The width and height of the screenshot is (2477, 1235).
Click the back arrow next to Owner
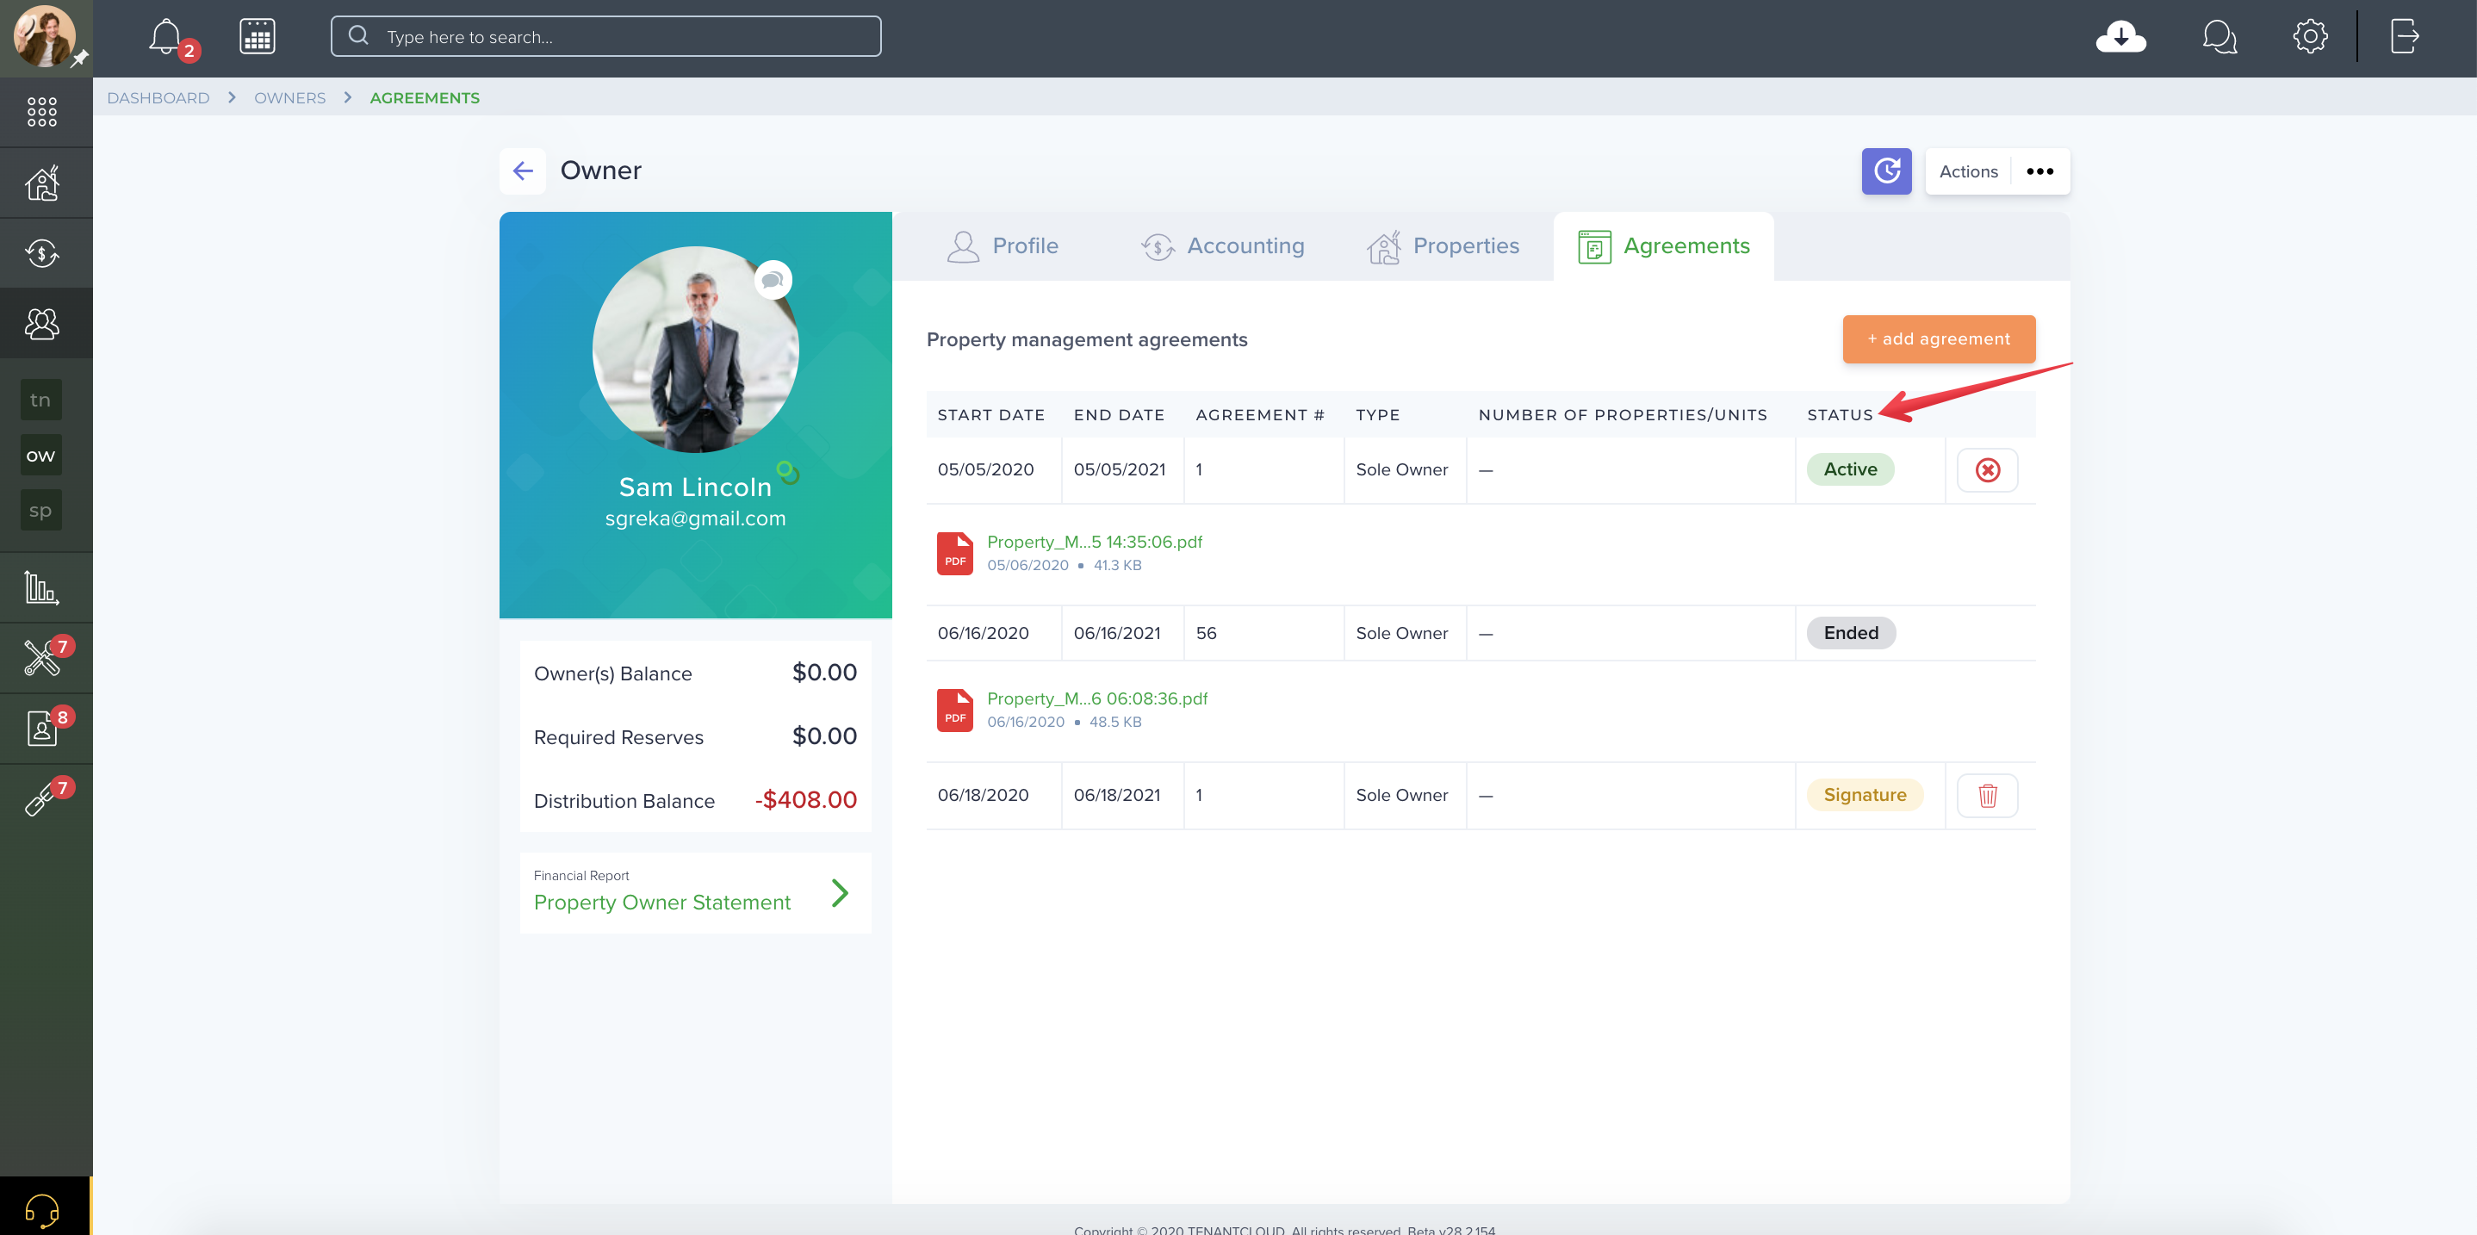point(522,171)
